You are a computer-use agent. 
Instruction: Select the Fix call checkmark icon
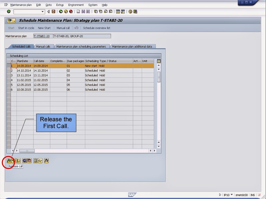tap(13, 161)
